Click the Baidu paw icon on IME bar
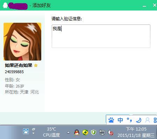 pos(111,120)
